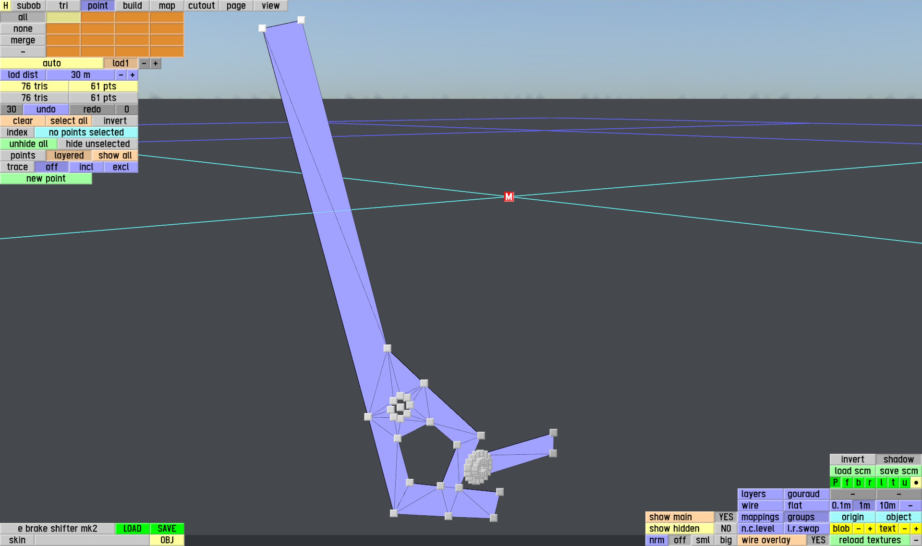Toggle show main YES button
This screenshot has width=922, height=546.
pos(726,517)
